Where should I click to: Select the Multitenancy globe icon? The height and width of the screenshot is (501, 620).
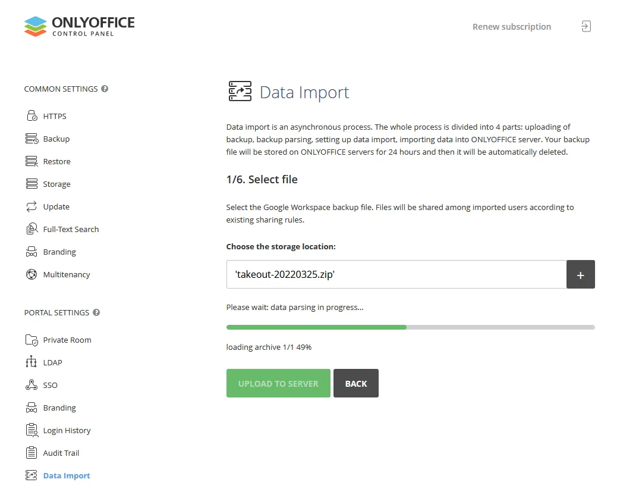click(32, 274)
